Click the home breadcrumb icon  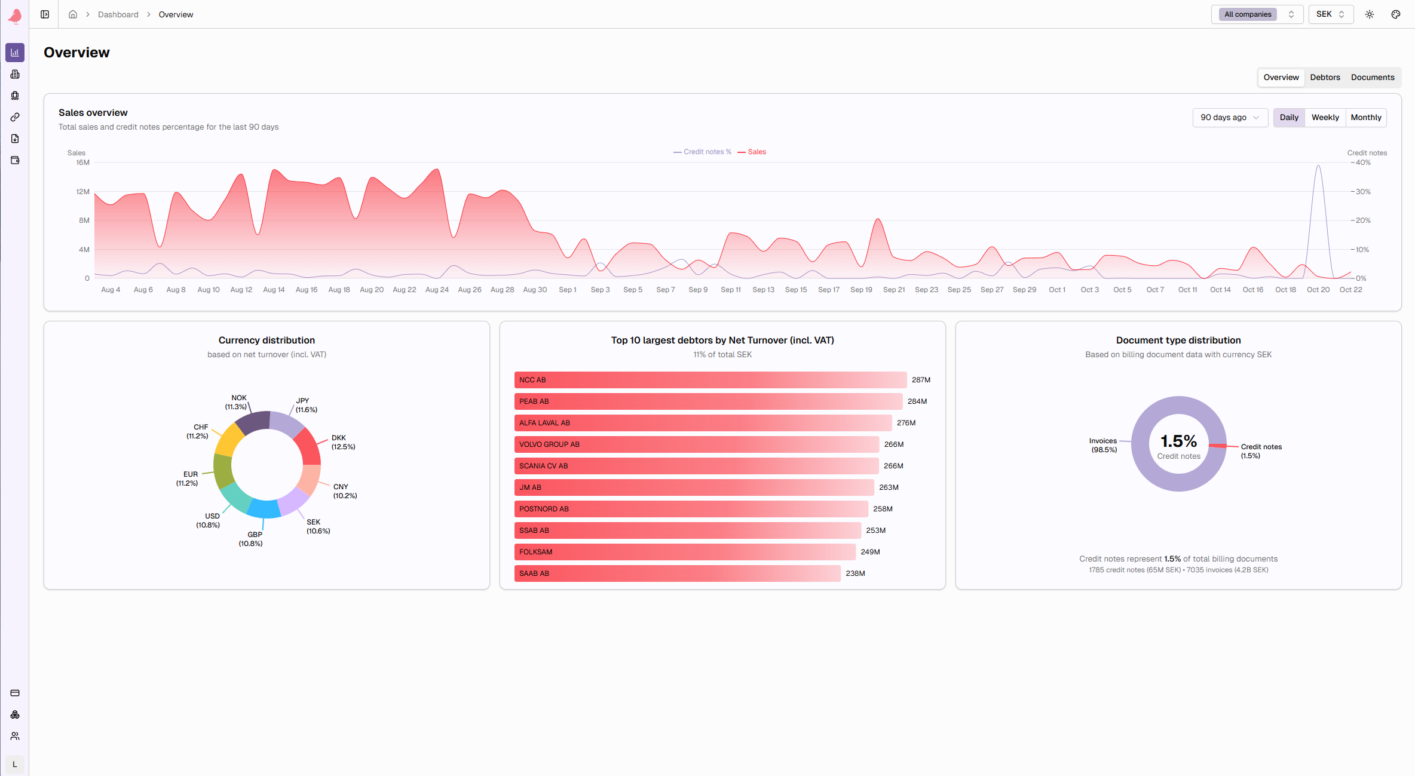pyautogui.click(x=73, y=14)
